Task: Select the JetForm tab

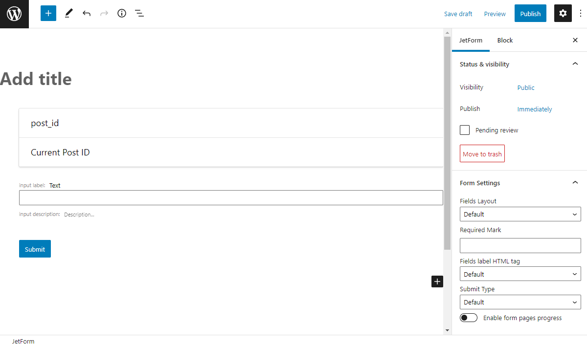Action: tap(471, 40)
